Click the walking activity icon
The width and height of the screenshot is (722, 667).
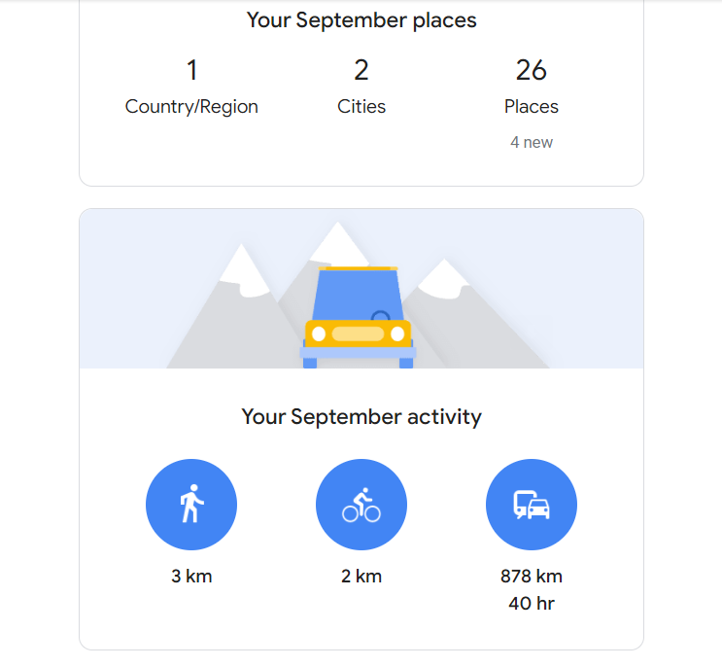[x=191, y=505]
